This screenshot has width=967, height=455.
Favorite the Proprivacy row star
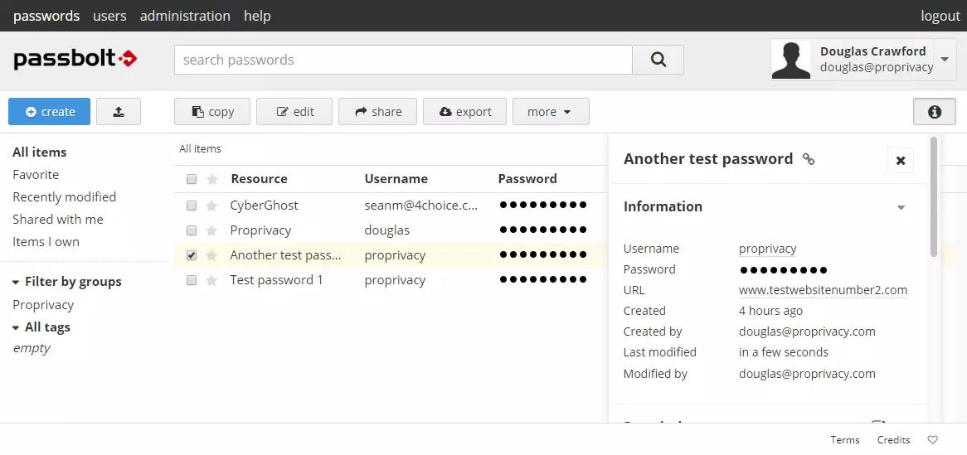[x=211, y=230]
